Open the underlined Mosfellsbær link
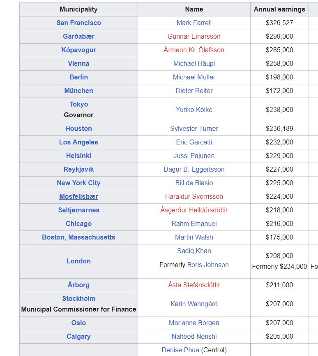This screenshot has height=356, width=318. [x=78, y=196]
